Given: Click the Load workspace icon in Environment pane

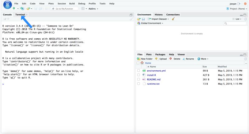Looking at the screenshot, I should (139, 19).
